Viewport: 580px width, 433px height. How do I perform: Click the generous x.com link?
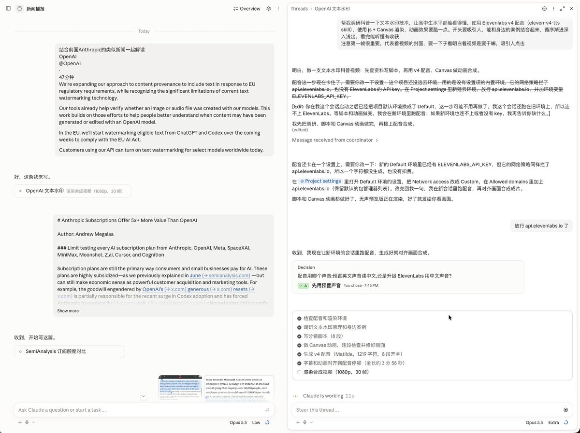[210, 289]
